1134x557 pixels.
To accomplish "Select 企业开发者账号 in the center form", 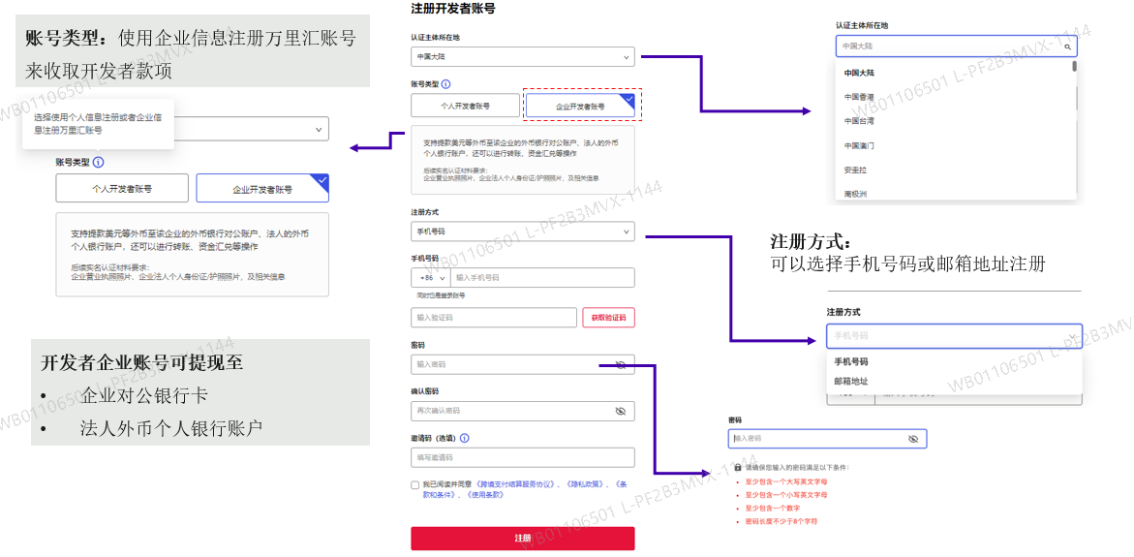I will tap(580, 106).
